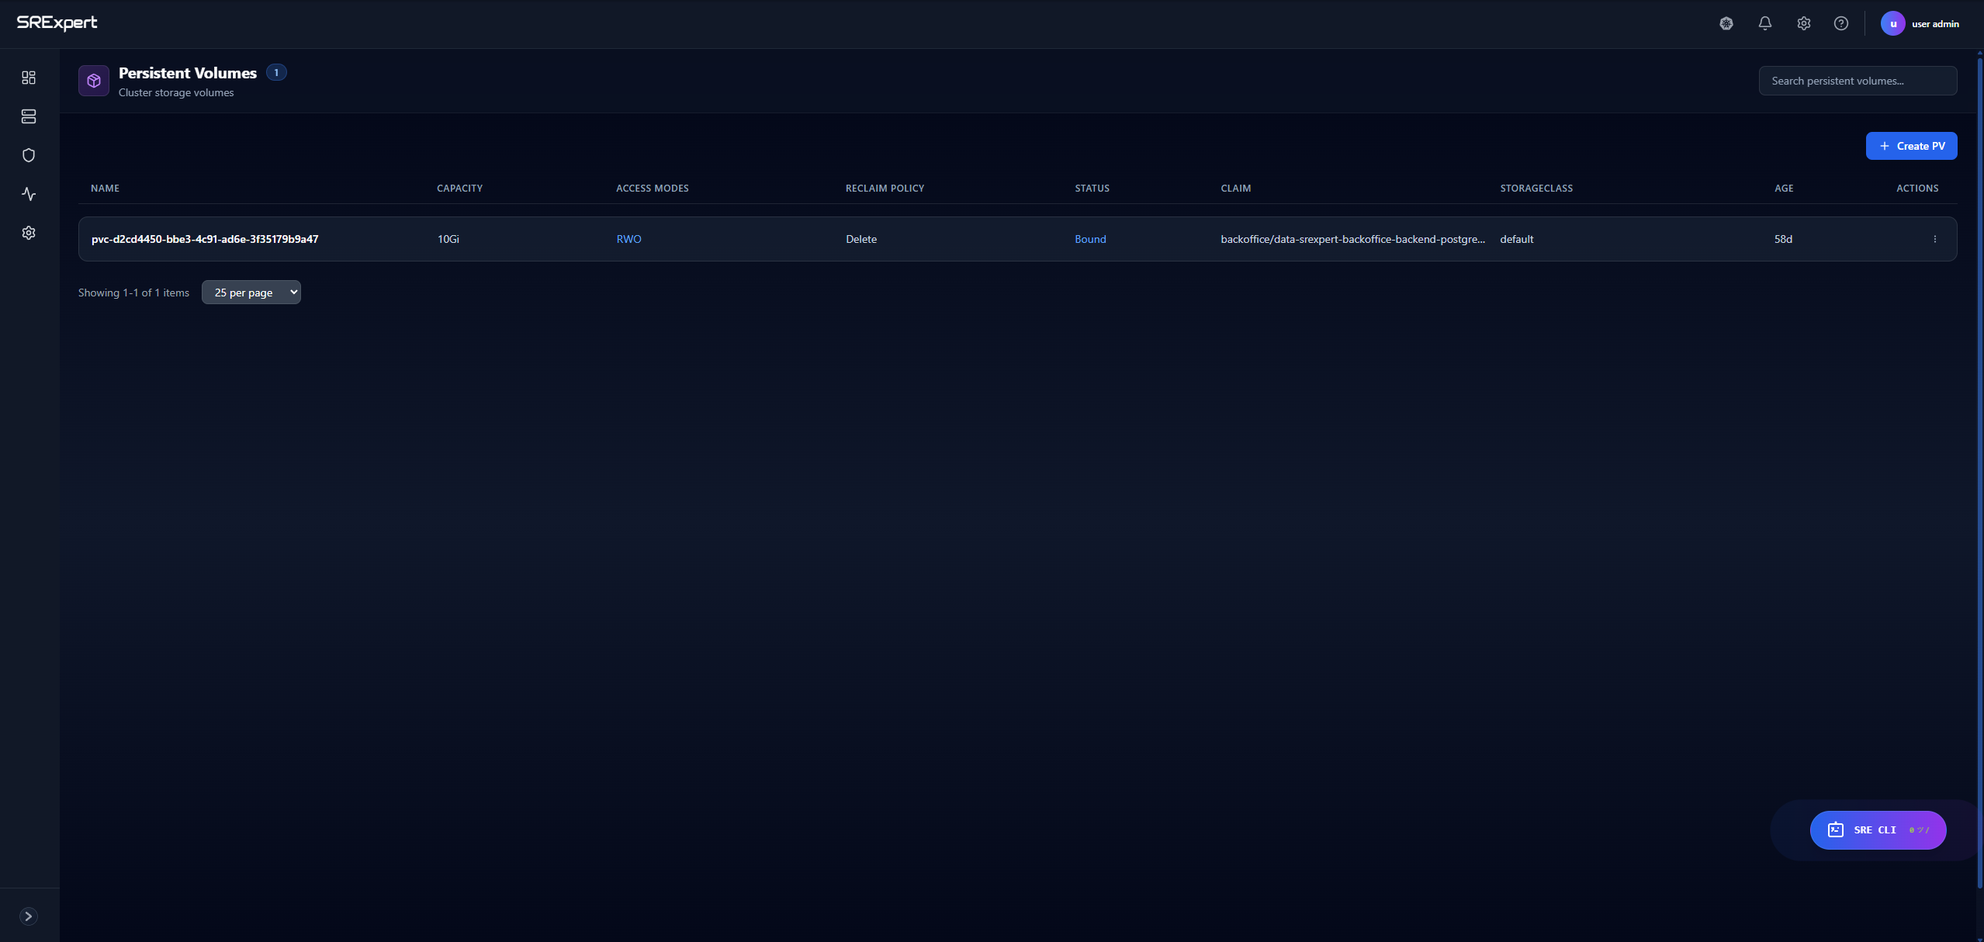This screenshot has width=1984, height=942.
Task: Select the workloads server icon in sidebar
Action: pyautogui.click(x=29, y=116)
